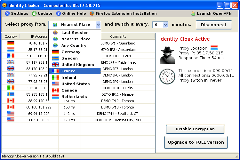Click the Proxy IP: 85.17.58.215 text
The width and height of the screenshot is (240, 160).
point(201,53)
